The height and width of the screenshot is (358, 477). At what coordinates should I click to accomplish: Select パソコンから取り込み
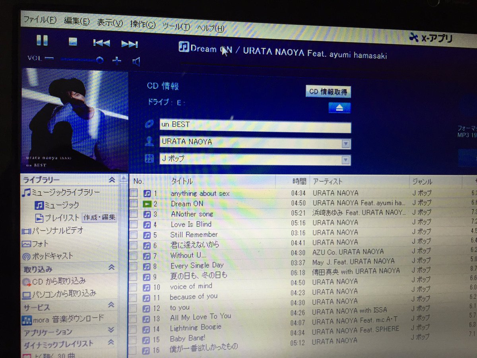(x=59, y=294)
